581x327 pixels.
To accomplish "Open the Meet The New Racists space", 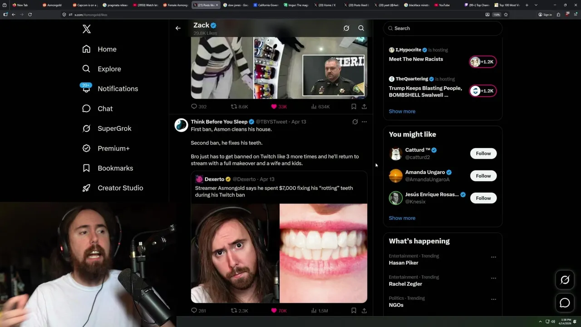I will (416, 59).
